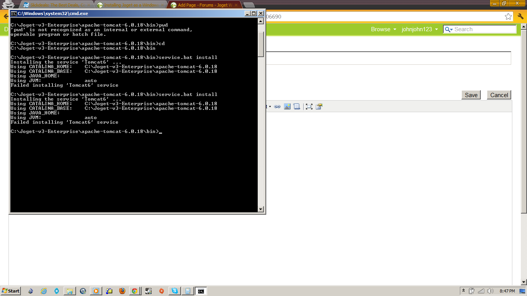Open Windows Media Player from taskbar
The height and width of the screenshot is (296, 527).
(x=96, y=291)
